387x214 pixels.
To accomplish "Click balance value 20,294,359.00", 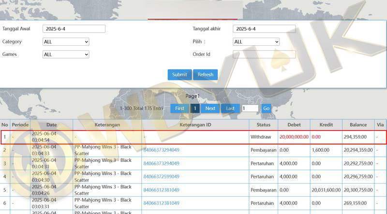I will tap(358, 150).
